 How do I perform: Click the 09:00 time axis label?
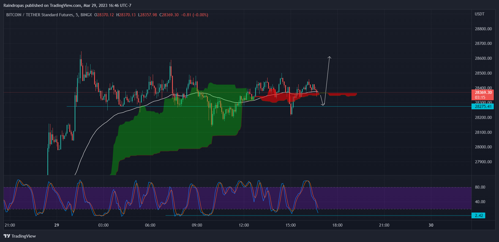(197, 225)
